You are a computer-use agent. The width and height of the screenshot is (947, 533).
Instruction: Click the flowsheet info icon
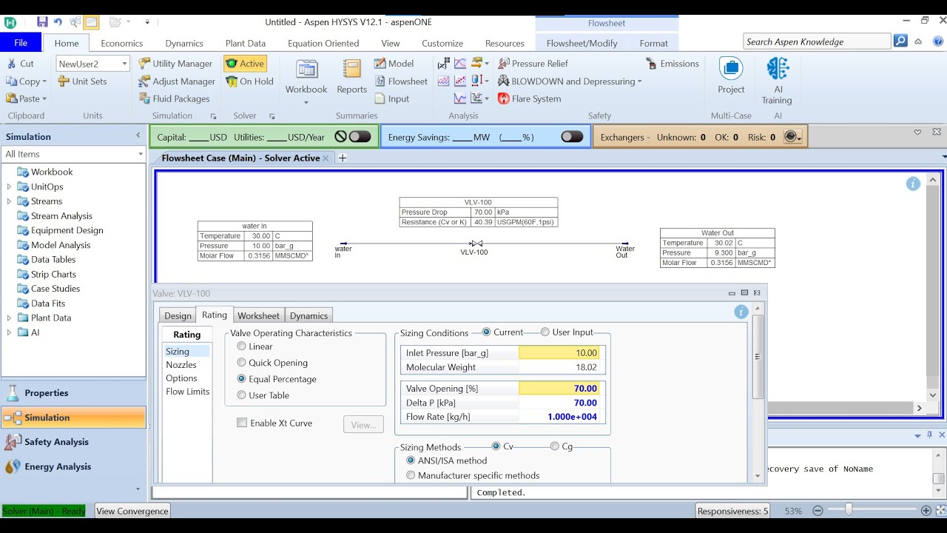[x=913, y=184]
